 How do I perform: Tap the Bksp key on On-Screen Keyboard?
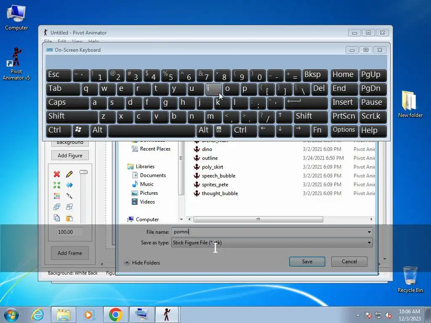click(315, 75)
